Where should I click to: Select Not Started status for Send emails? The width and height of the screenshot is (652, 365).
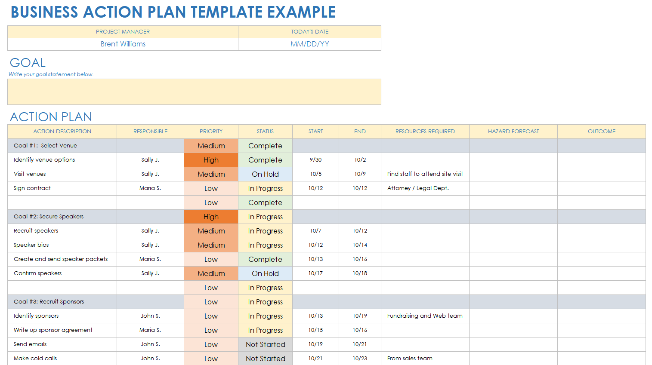(x=265, y=344)
